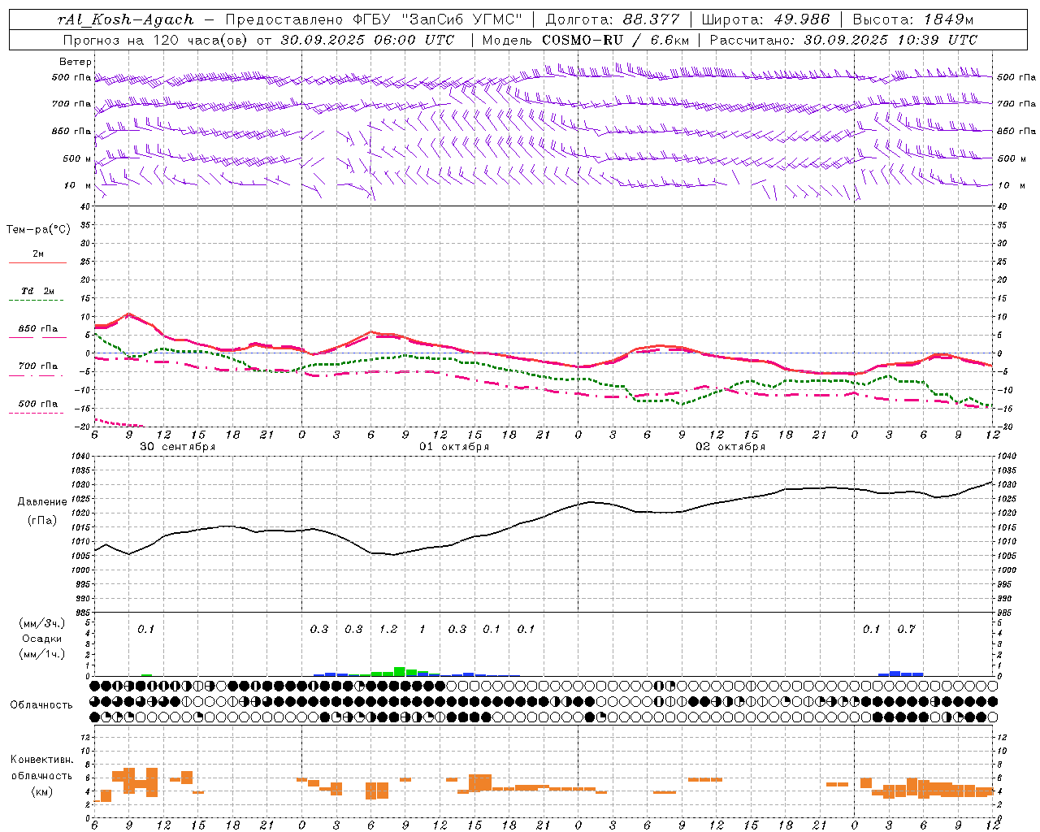Click the date label 02 октября
1040x832 pixels.
(x=730, y=447)
